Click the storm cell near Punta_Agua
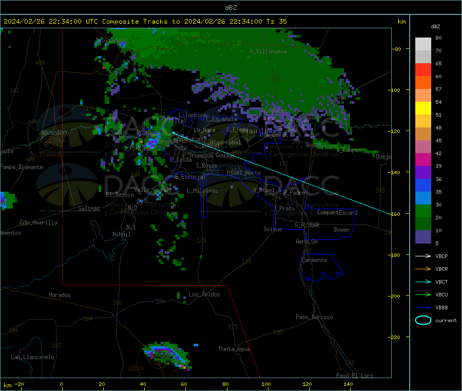The image size is (462, 391). click(167, 356)
